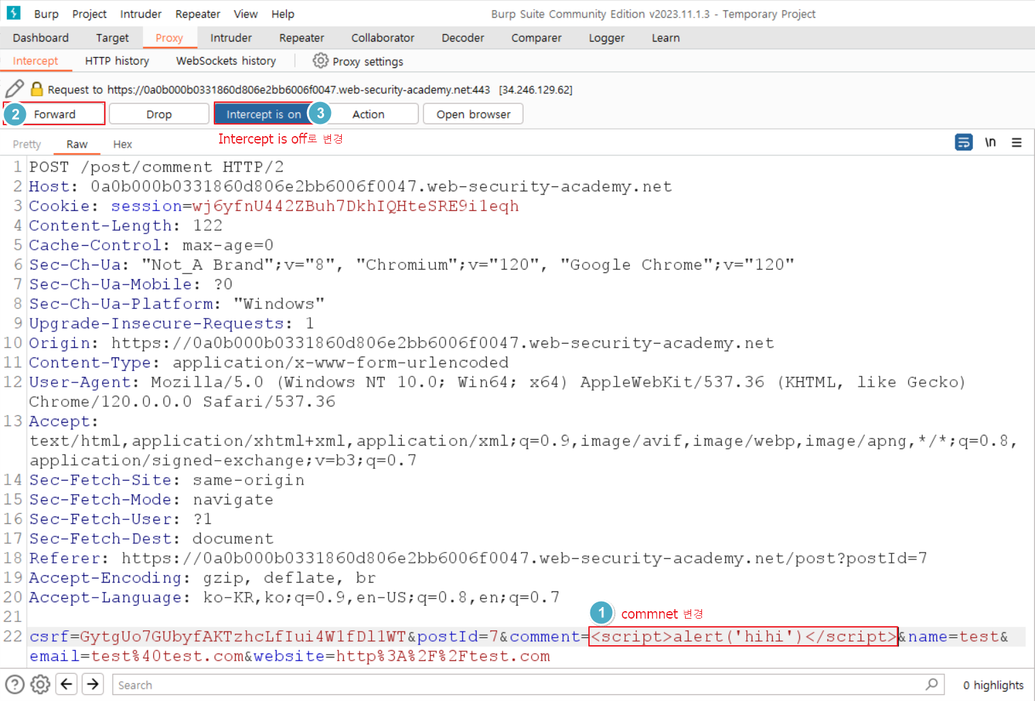
Task: Open Proxy settings gear icon
Action: pyautogui.click(x=320, y=61)
